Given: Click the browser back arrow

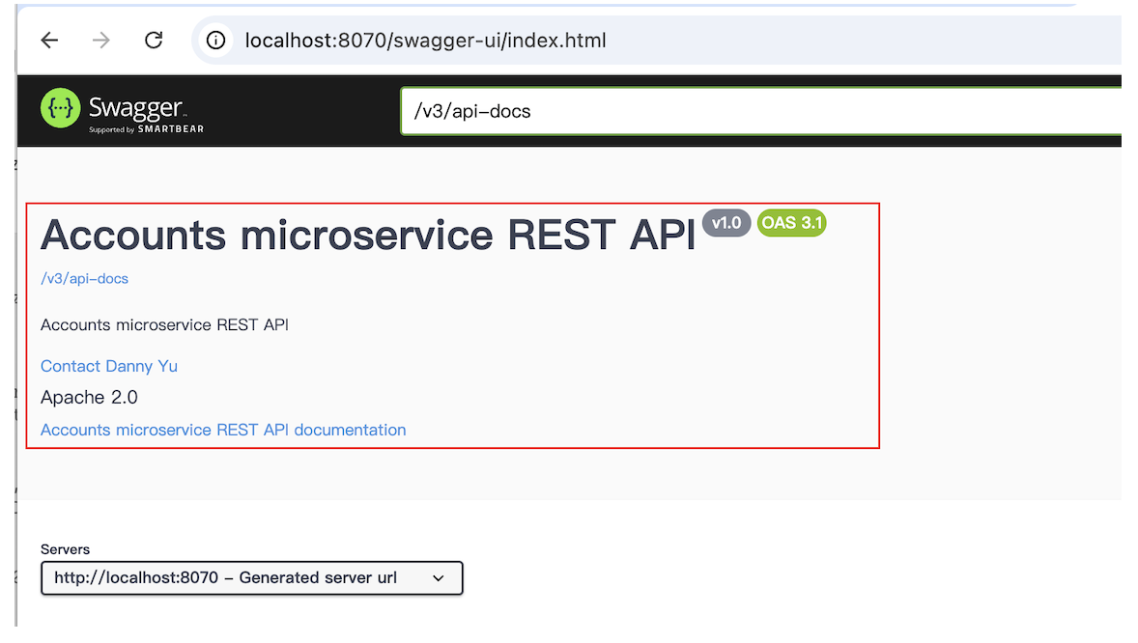Looking at the screenshot, I should click(x=49, y=40).
